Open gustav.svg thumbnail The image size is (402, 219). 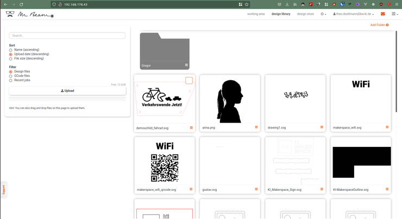(x=230, y=161)
